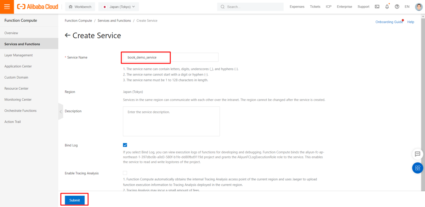This screenshot has height=207, width=425.
Task: Click the Function Compute breadcrumb link
Action: click(78, 21)
